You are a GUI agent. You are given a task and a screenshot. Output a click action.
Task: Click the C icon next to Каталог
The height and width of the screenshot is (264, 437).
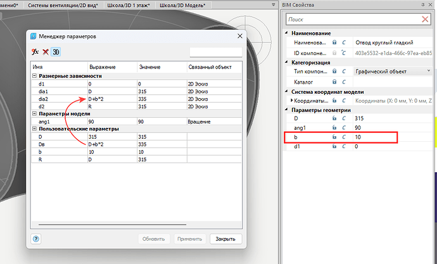(x=345, y=82)
